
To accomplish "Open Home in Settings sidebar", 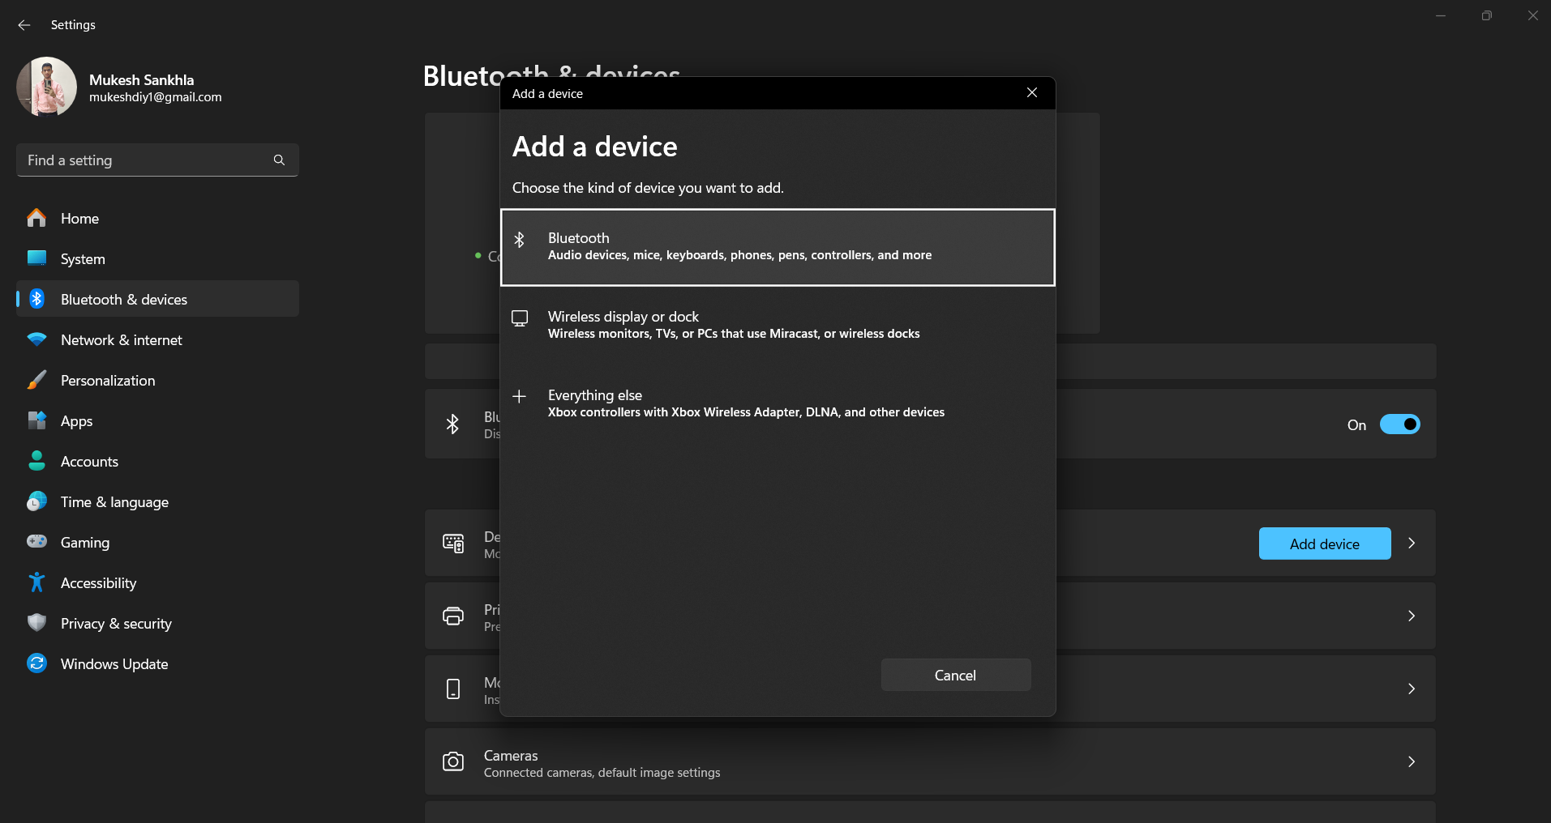I will [157, 218].
